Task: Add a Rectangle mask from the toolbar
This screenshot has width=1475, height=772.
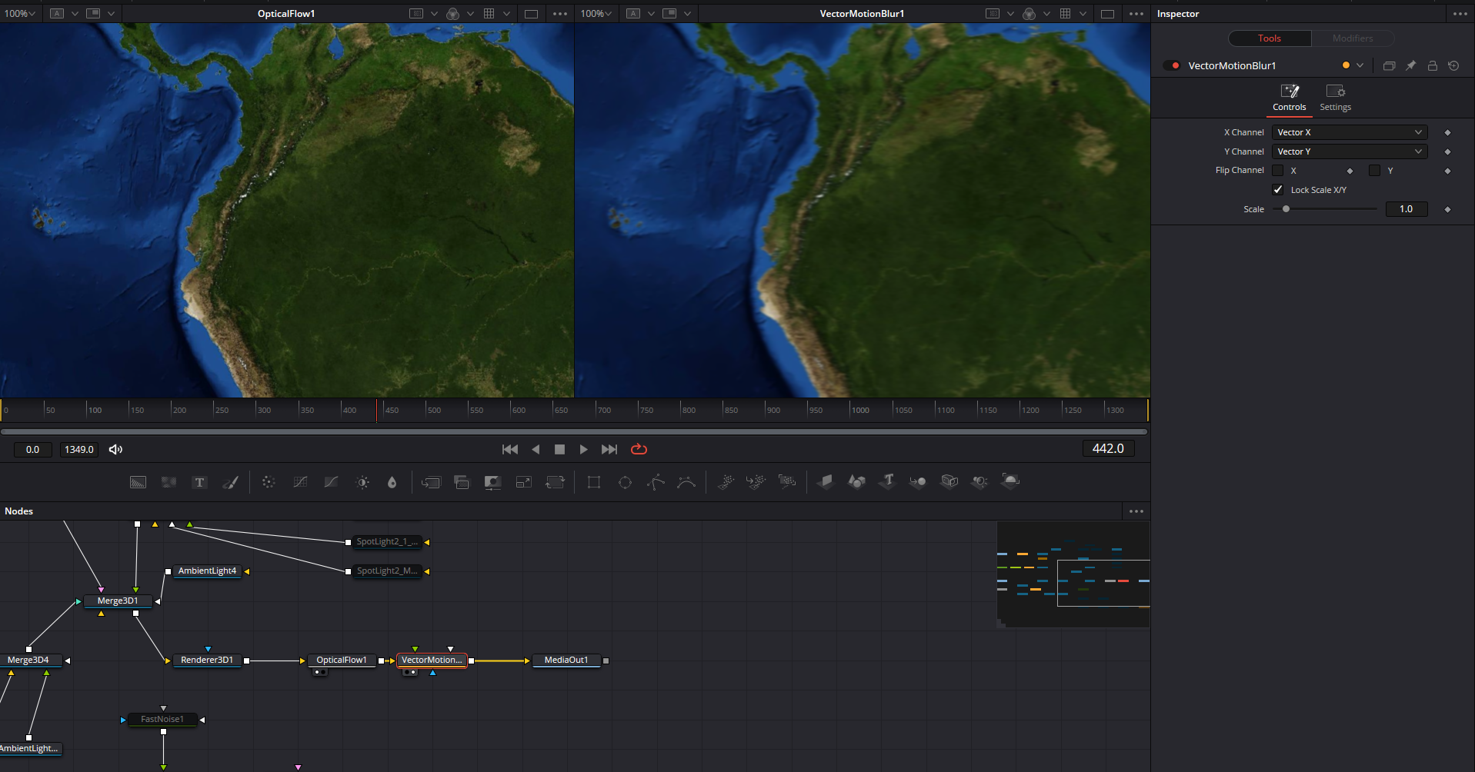Action: click(594, 482)
